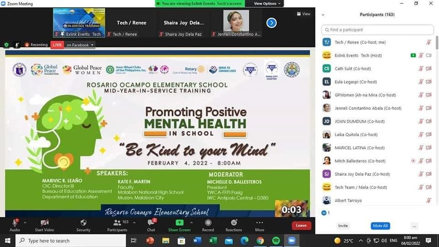Open the participants panel ellipsis menu

[414, 226]
